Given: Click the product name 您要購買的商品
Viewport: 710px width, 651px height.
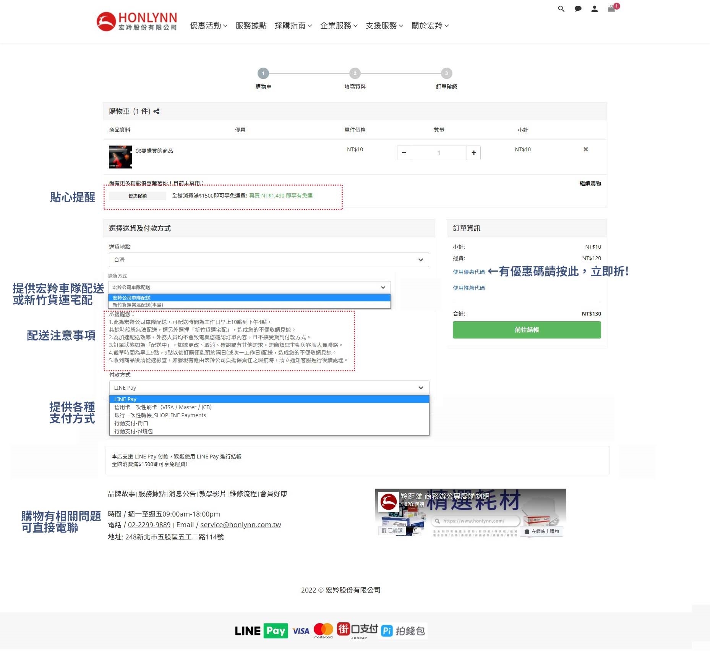Looking at the screenshot, I should point(154,151).
